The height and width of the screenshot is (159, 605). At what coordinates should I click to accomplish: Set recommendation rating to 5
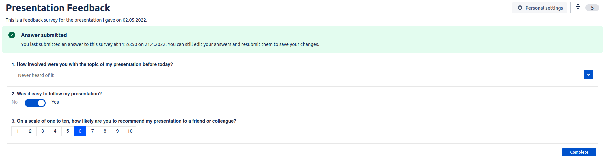pos(68,131)
